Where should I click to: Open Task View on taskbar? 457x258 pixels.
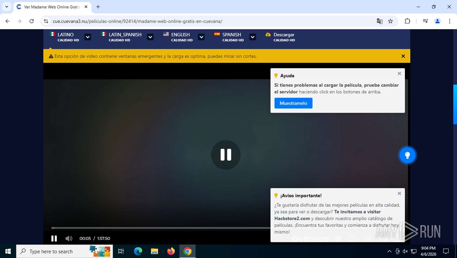point(121,251)
